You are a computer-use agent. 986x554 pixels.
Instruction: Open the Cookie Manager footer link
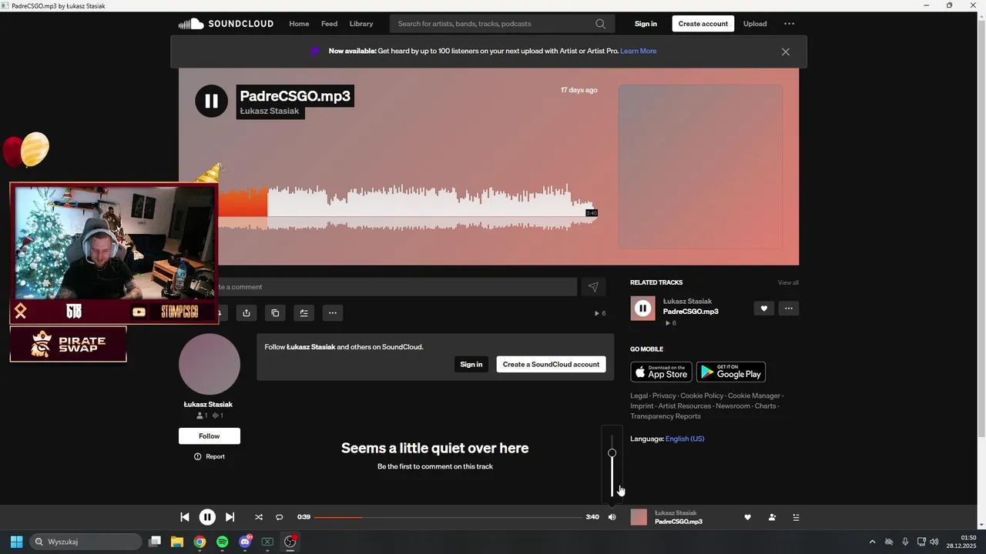754,396
